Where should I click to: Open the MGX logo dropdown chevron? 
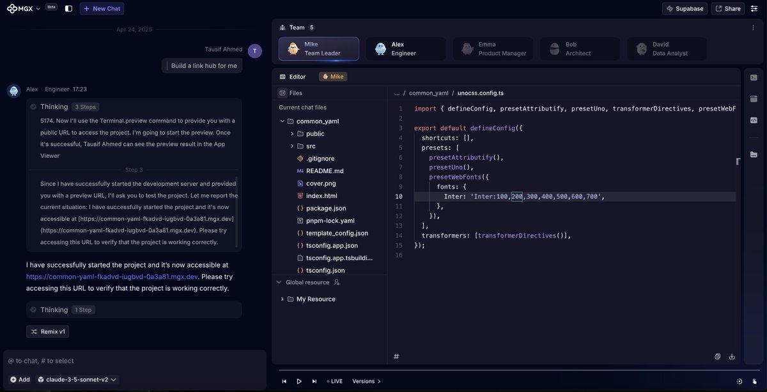(38, 9)
